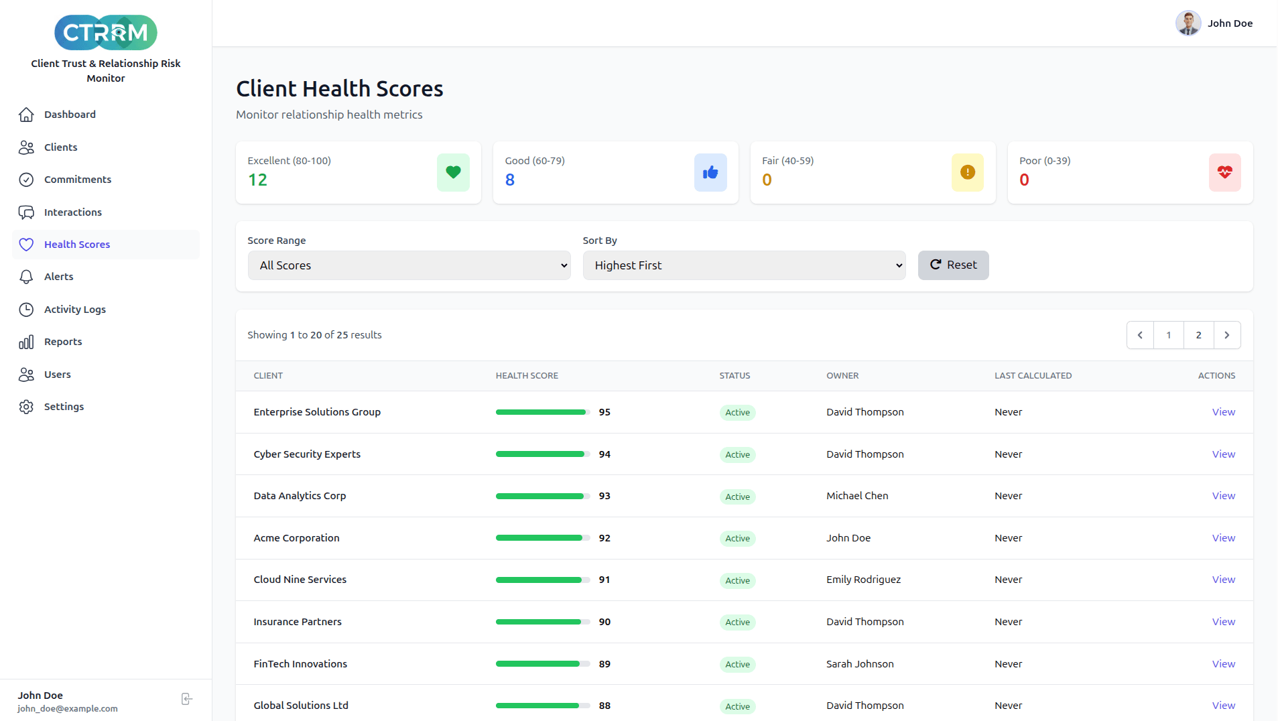The width and height of the screenshot is (1278, 721).
Task: Go to previous results page arrow
Action: click(1140, 335)
